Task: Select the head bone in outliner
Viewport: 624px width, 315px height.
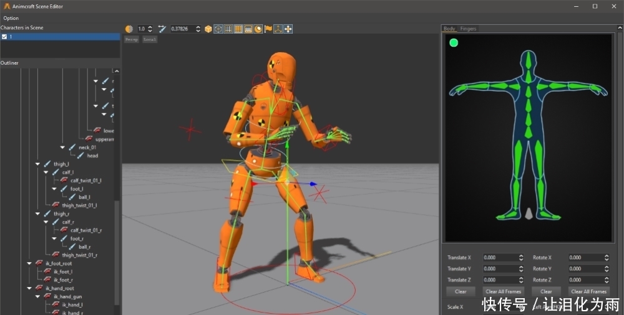Action: (92, 156)
